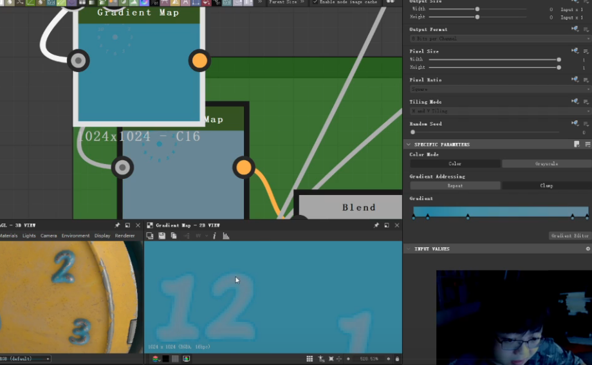
Task: Click the Pixel Size Width slider handle
Action: pyautogui.click(x=559, y=59)
